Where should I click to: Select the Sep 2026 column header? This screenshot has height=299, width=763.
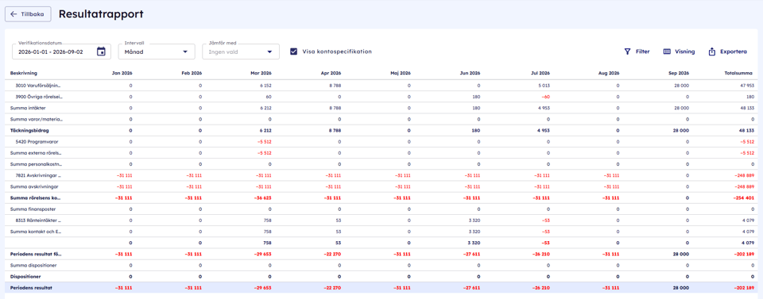[680, 73]
